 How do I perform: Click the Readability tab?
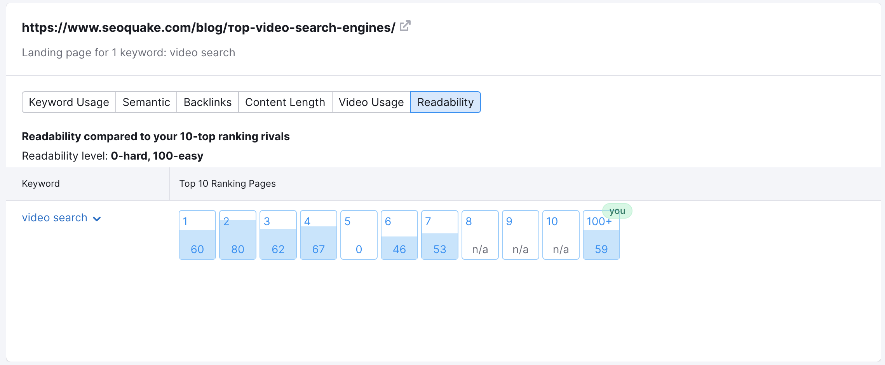coord(445,102)
